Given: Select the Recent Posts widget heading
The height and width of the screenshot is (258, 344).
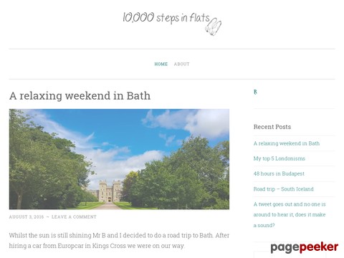Looking at the screenshot, I should (272, 127).
